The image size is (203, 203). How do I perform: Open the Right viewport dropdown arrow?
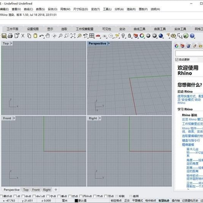pyautogui.click(x=100, y=118)
